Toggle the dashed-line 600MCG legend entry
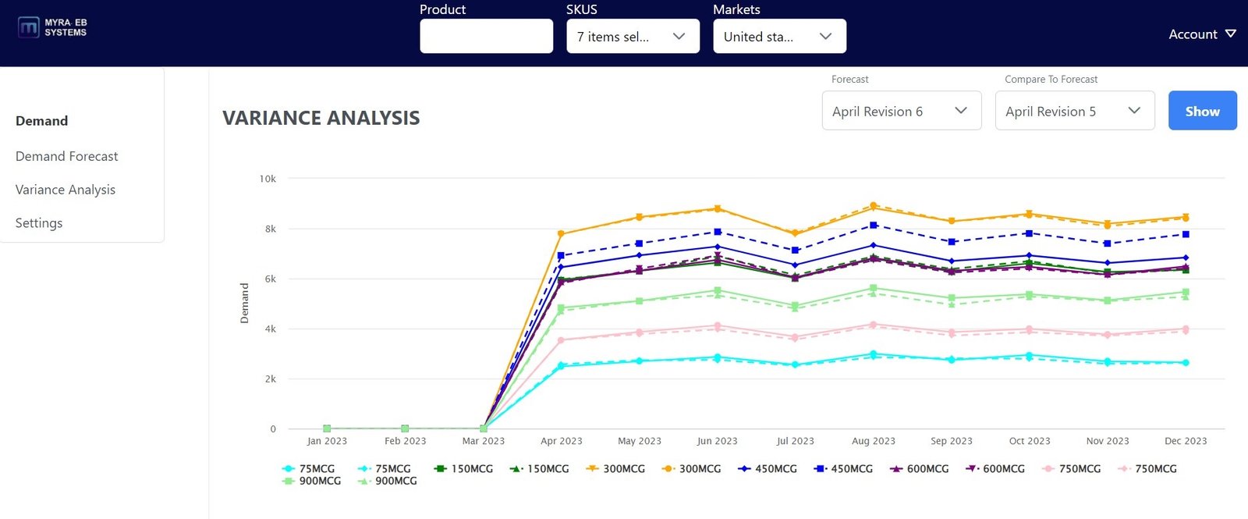The image size is (1248, 519). click(x=995, y=469)
